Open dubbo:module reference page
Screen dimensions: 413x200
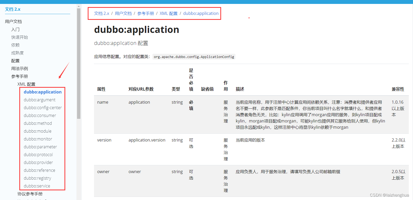point(38,131)
